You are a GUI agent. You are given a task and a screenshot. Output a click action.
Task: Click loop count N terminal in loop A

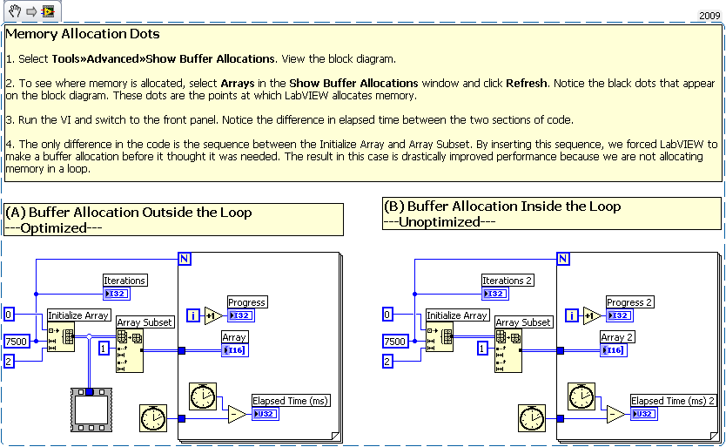[185, 259]
